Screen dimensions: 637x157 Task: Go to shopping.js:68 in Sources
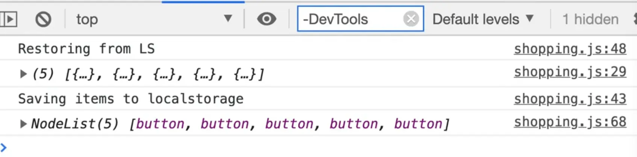[570, 122]
